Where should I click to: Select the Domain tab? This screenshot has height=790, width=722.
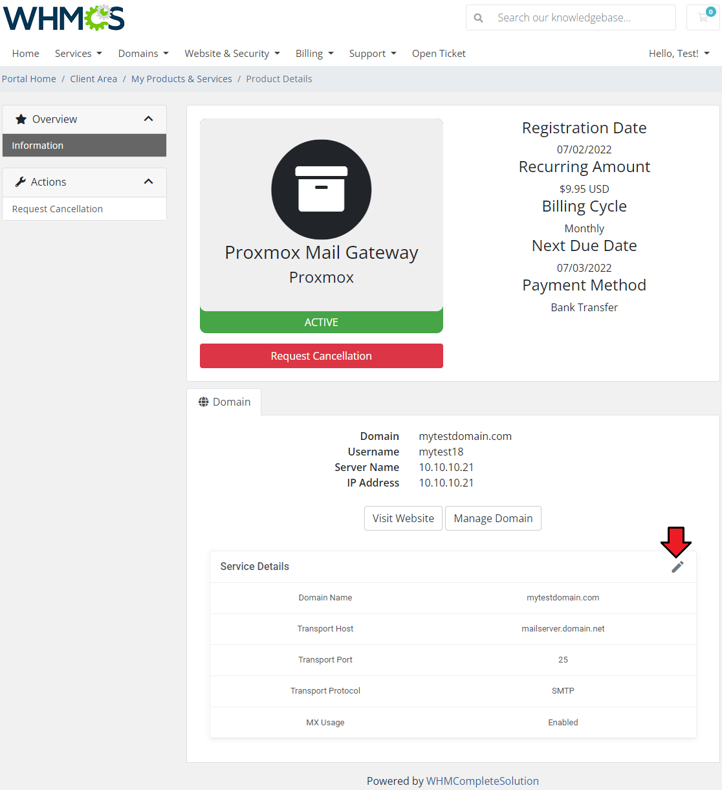coord(224,402)
